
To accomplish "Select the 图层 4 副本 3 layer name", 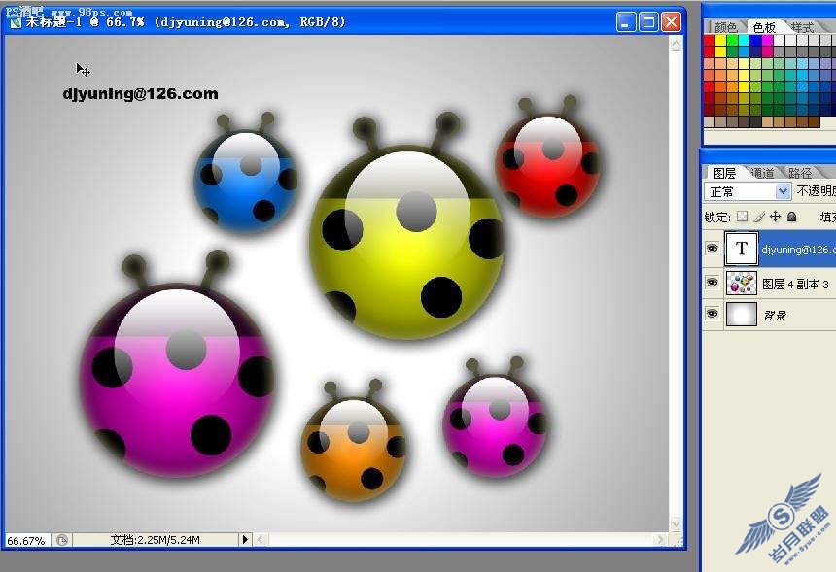I will (x=795, y=285).
